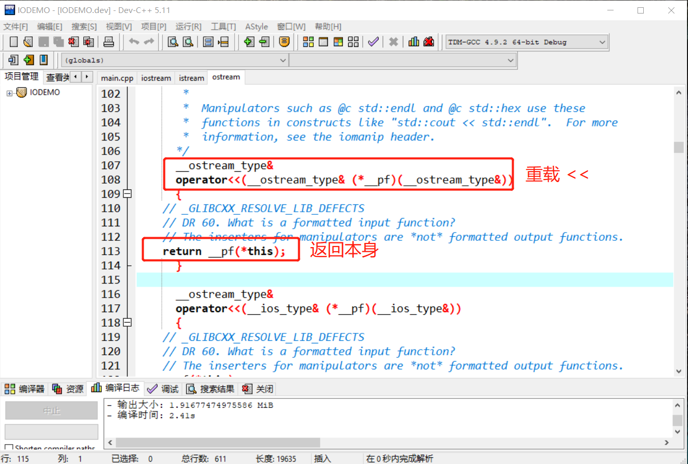
Task: Collapse the code fold at line 118
Action: (128, 323)
